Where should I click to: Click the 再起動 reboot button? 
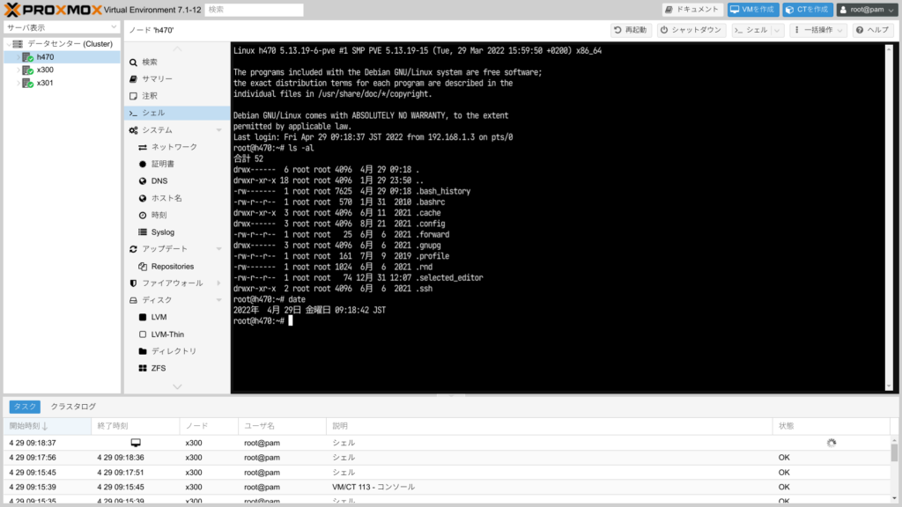[x=631, y=30]
